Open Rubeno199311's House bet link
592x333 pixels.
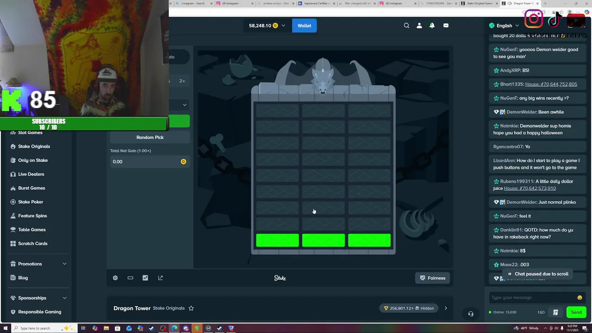(530, 188)
